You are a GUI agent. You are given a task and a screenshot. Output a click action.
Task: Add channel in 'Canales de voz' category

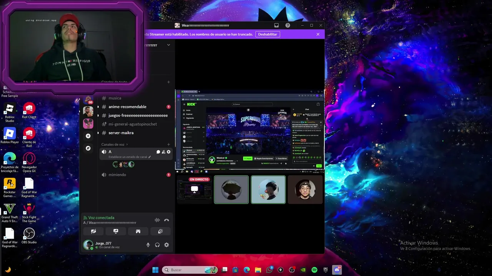point(168,145)
